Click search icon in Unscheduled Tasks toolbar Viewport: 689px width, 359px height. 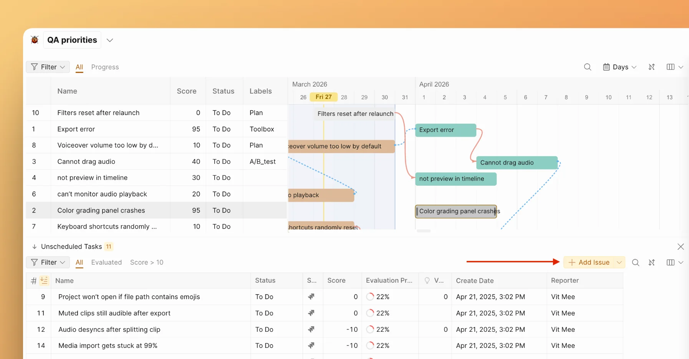pyautogui.click(x=635, y=262)
